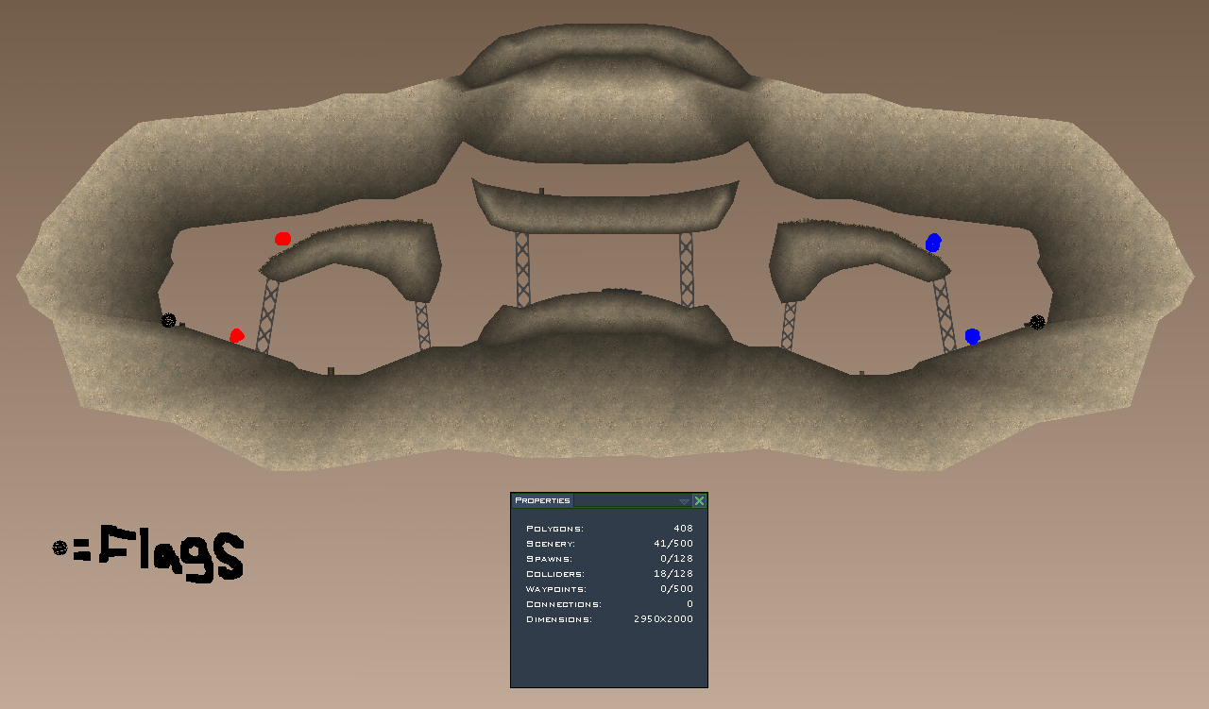The width and height of the screenshot is (1209, 709).
Task: Click the Scenery value 41/500
Action: (673, 544)
